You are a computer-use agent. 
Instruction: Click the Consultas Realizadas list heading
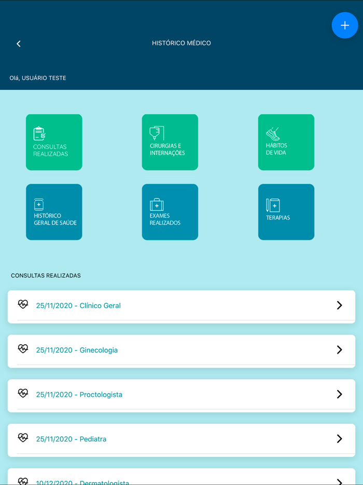click(46, 276)
